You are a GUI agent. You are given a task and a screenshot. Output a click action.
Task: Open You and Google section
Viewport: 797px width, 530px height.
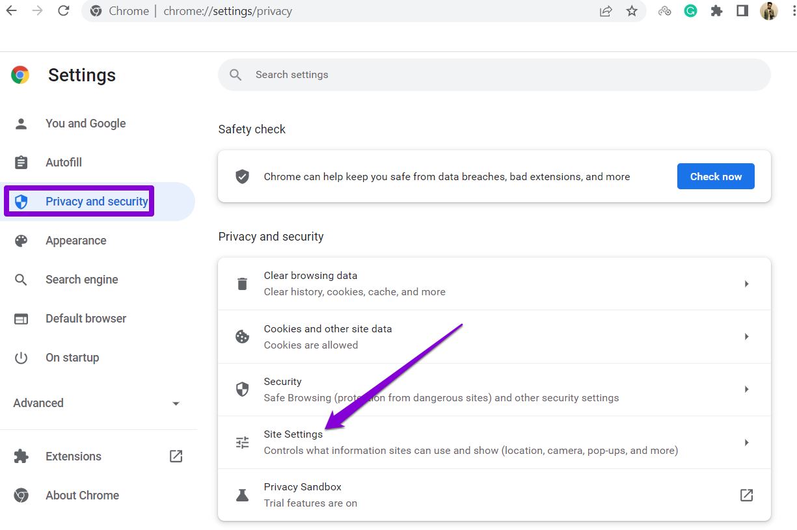click(x=98, y=124)
